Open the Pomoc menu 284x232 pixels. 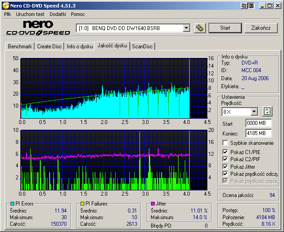[78, 14]
